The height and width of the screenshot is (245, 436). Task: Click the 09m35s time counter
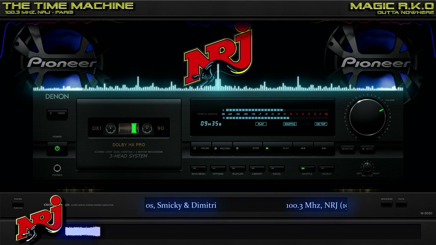211,124
